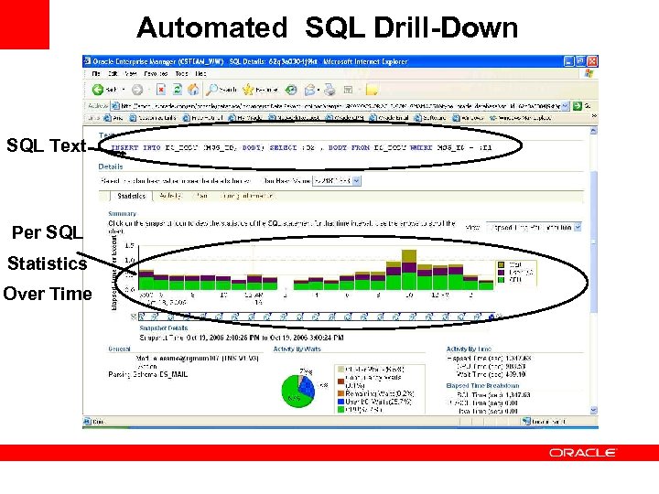Open the Back button history dropdown arrow
The height and width of the screenshot is (494, 659).
124,90
